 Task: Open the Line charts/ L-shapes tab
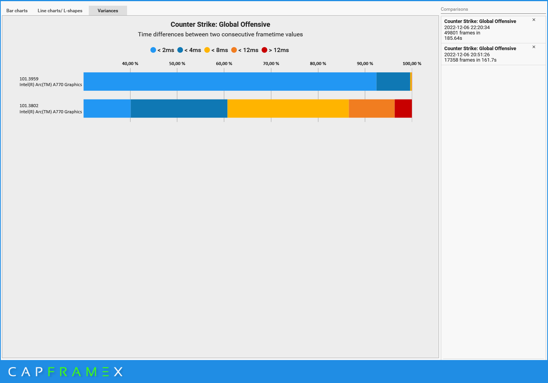[x=60, y=11]
